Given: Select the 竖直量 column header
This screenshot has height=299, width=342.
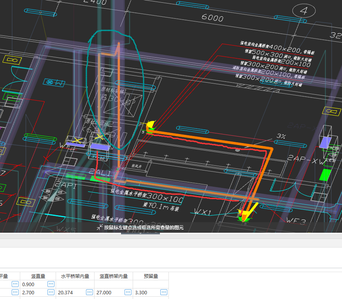Looking at the screenshot, I should (x=38, y=276).
